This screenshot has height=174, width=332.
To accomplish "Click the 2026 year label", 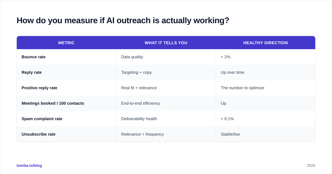I will [311, 165].
